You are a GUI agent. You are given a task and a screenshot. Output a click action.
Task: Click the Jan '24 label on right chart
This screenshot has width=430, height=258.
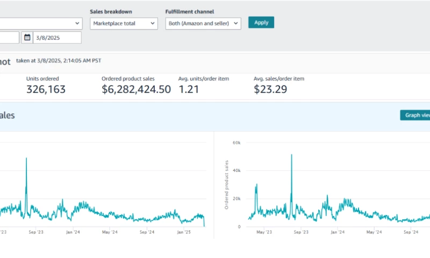[x=338, y=232]
